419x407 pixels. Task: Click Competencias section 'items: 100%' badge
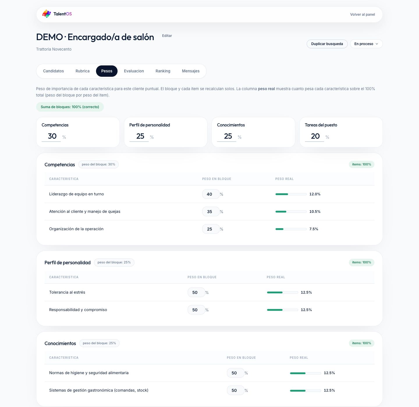[x=362, y=165]
